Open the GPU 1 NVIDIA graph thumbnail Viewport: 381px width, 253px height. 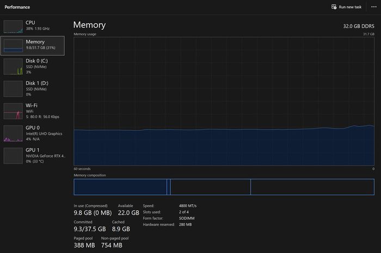(x=13, y=156)
